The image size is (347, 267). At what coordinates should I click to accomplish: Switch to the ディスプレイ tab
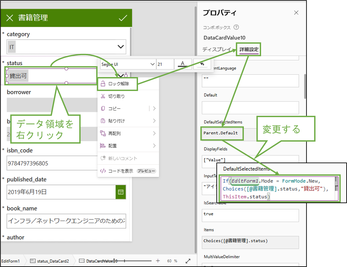click(x=217, y=49)
